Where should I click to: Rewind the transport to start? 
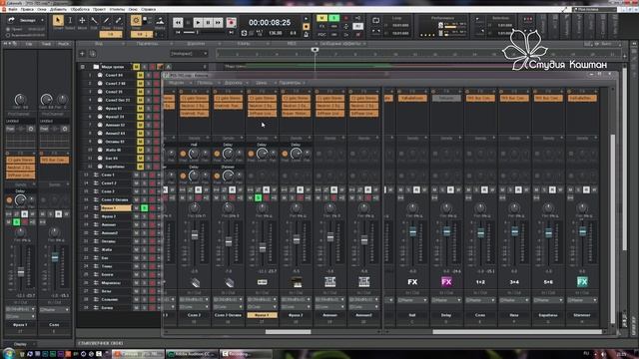(178, 22)
